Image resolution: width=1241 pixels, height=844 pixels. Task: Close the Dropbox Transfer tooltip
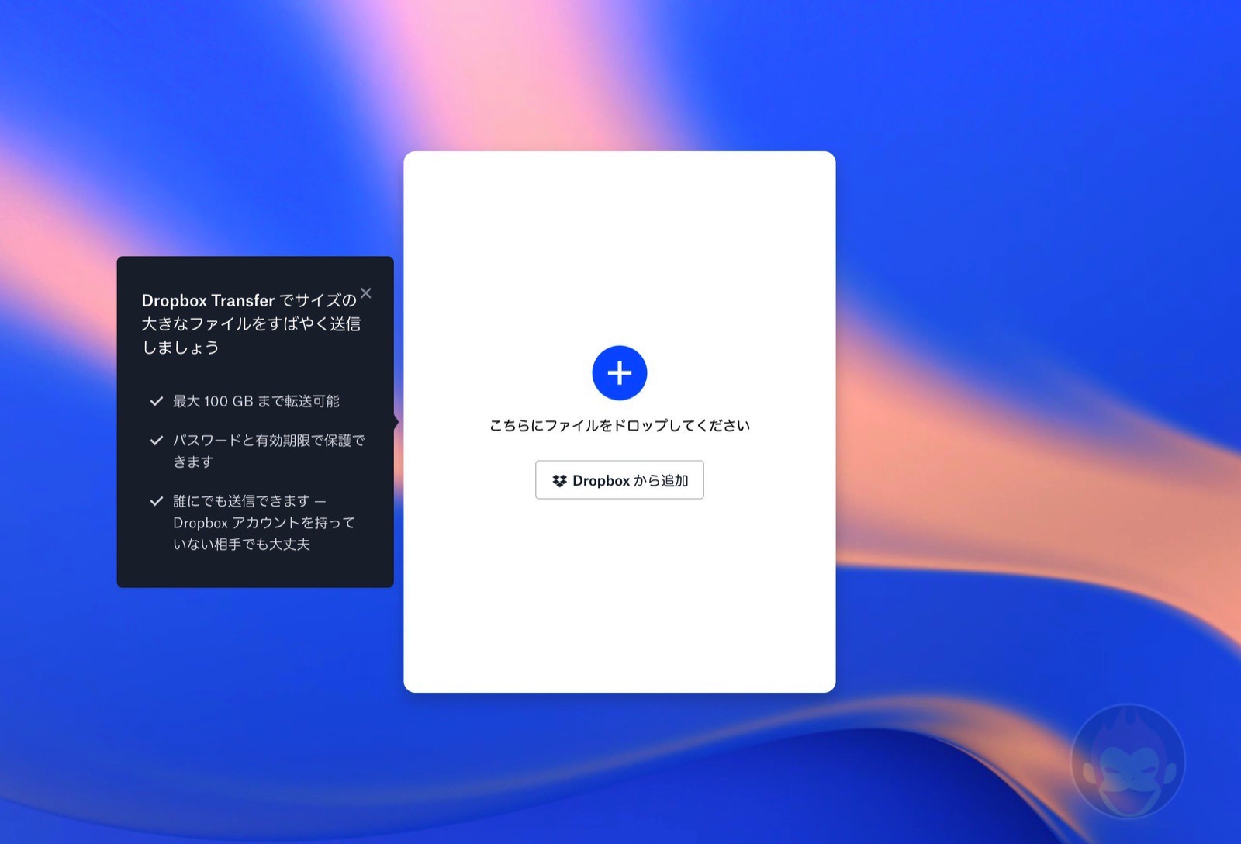click(366, 293)
